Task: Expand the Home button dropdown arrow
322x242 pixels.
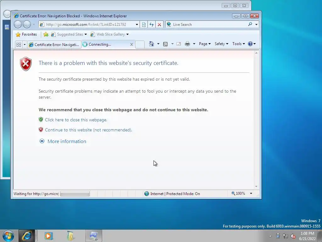Action: (x=158, y=44)
